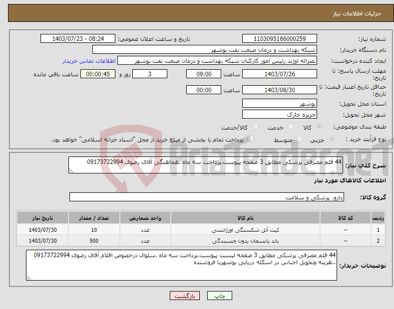Screen dimensions: 394x309
Task: Open the اطلاعات تماس خریدار link
Action: (x=89, y=61)
